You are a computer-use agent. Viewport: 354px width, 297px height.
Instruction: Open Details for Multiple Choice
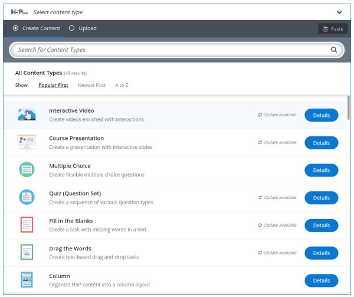pos(322,170)
